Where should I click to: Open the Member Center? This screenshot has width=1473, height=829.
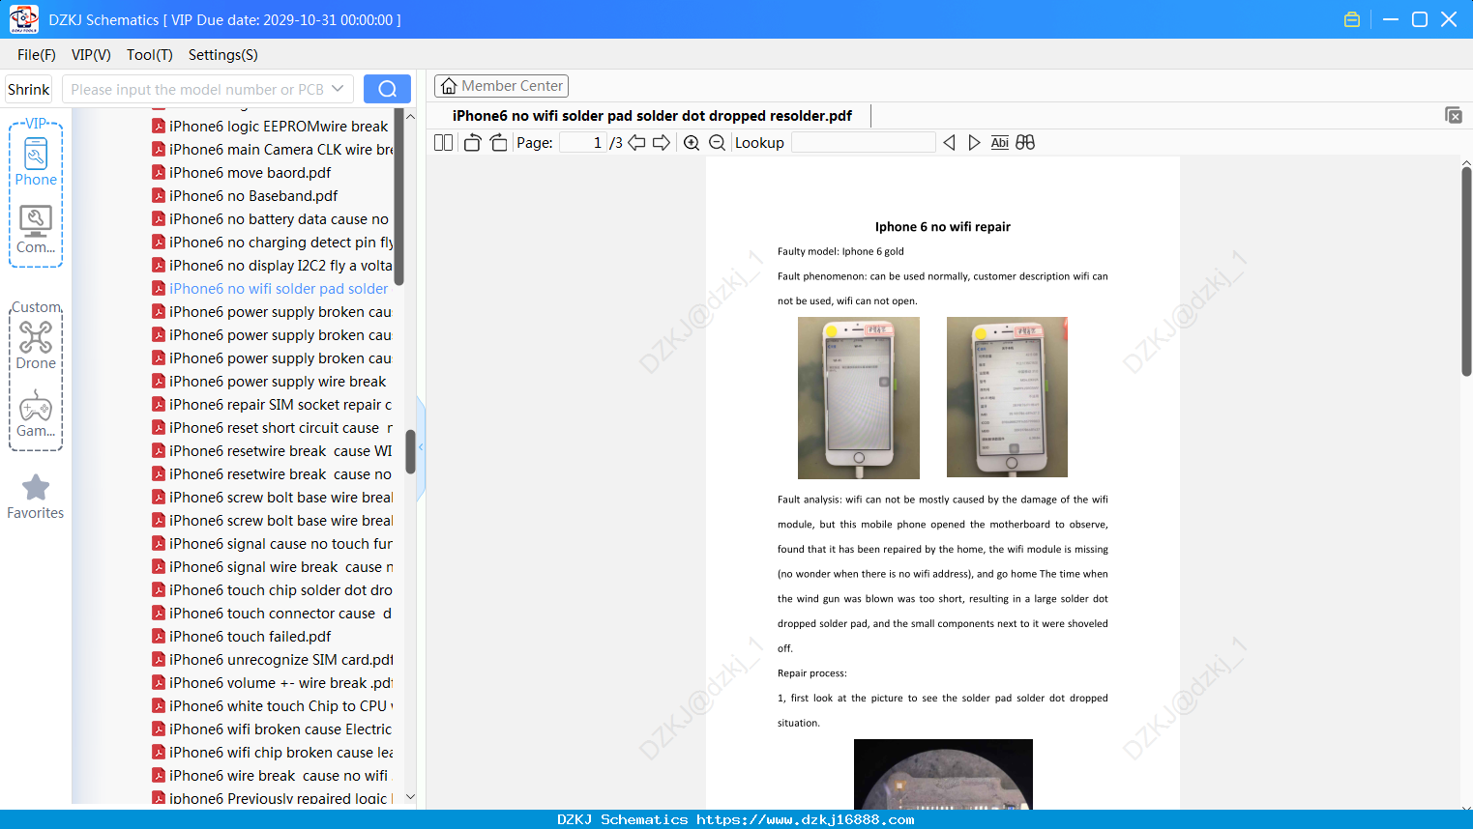point(501,86)
